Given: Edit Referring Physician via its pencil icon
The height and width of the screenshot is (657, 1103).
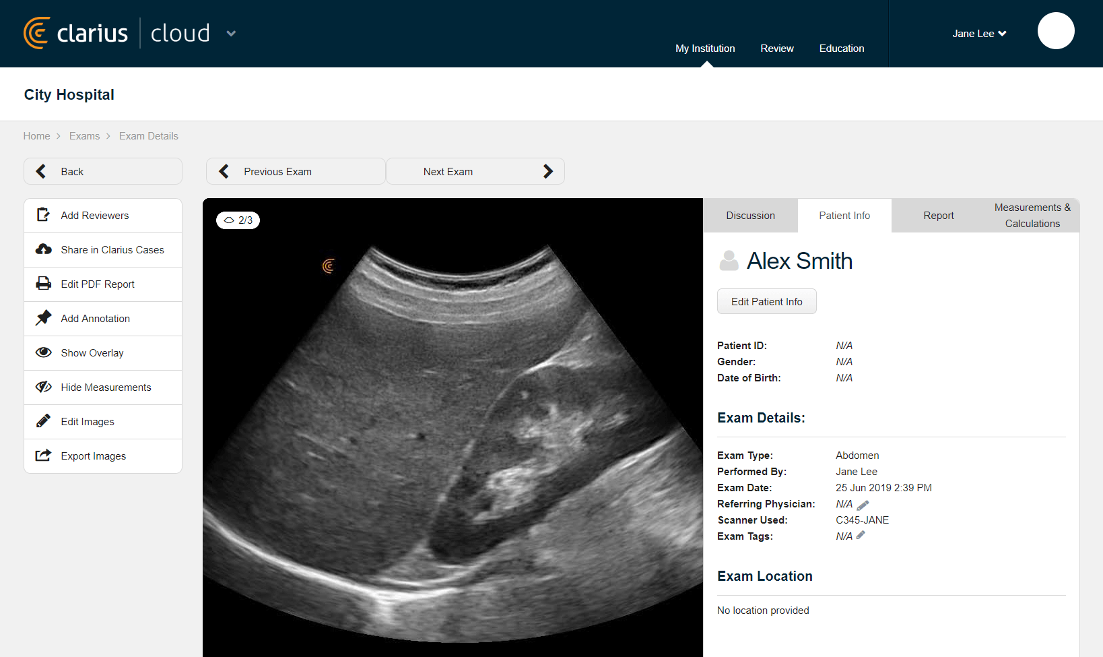Looking at the screenshot, I should coord(863,503).
